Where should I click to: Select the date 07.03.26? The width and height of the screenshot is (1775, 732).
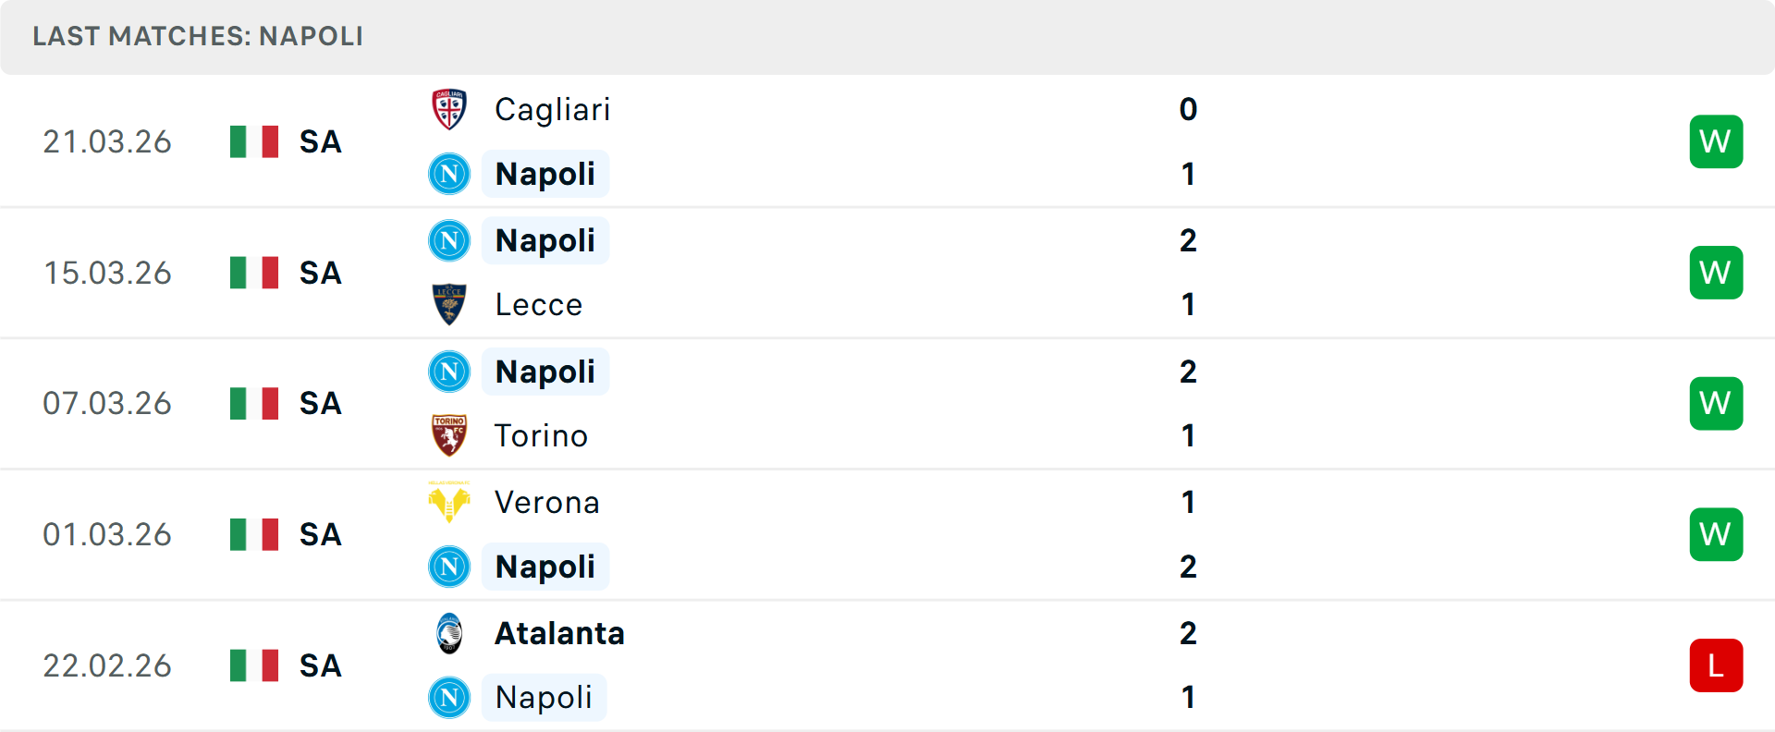(107, 403)
